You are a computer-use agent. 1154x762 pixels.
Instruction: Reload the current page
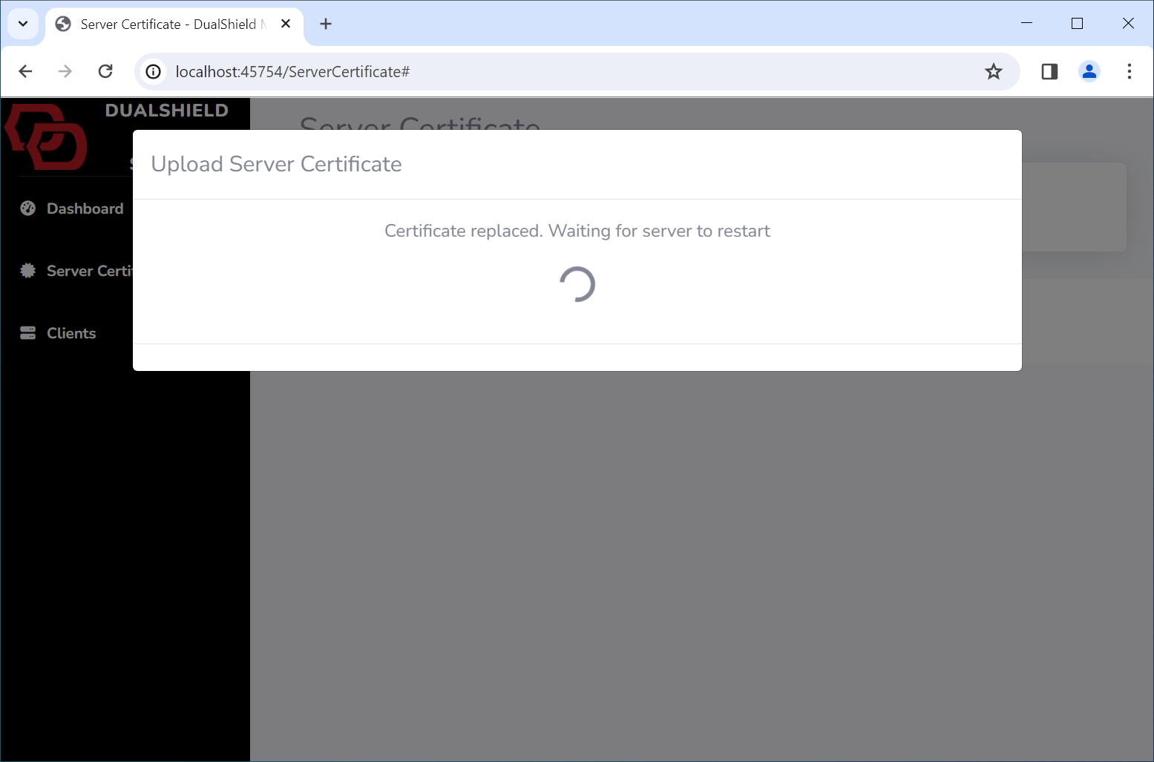(105, 71)
